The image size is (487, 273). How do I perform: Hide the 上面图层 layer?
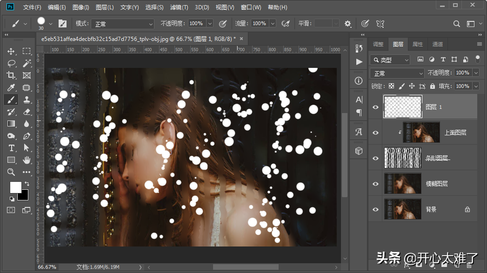click(375, 133)
